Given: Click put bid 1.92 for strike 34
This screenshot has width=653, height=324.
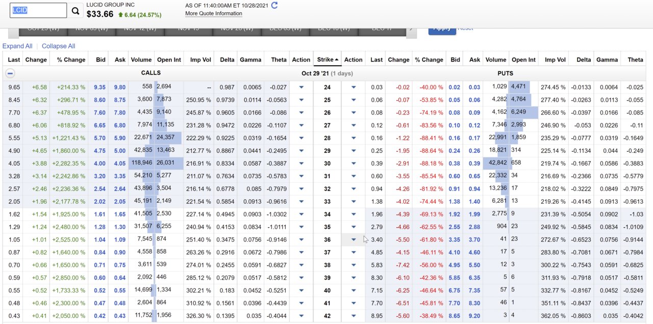Looking at the screenshot, I should (x=454, y=214).
